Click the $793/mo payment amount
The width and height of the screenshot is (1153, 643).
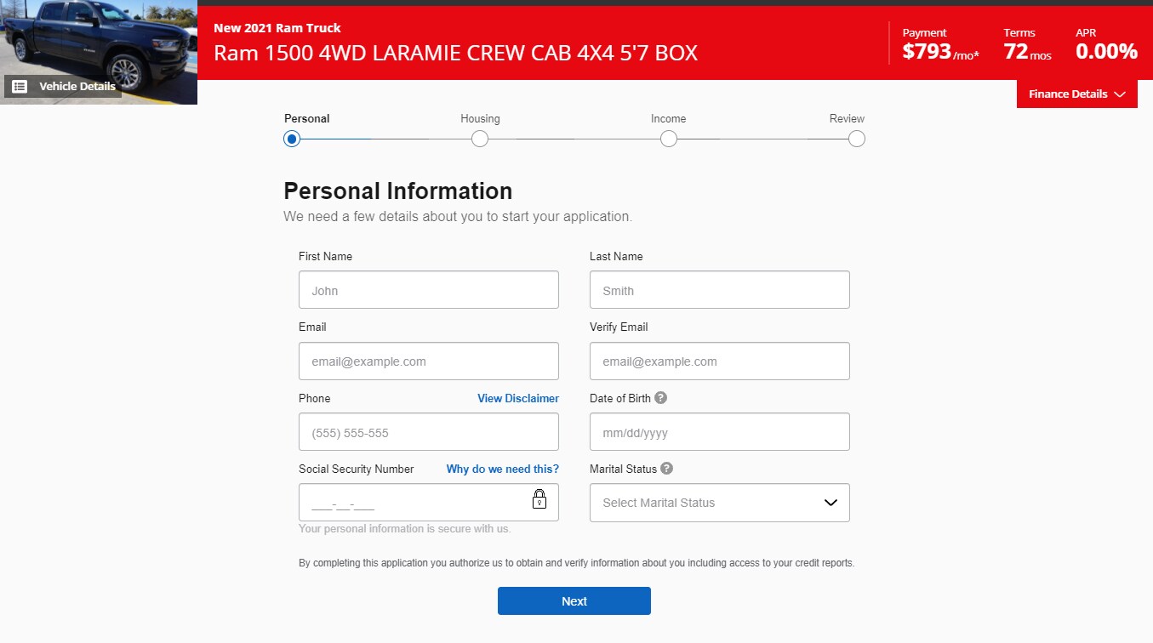tap(940, 52)
